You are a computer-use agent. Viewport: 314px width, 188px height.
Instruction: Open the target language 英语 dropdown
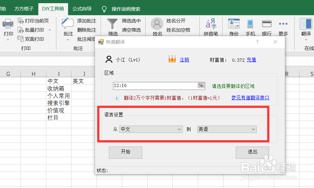(227, 129)
